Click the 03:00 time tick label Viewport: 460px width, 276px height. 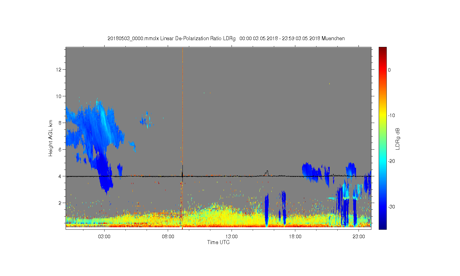[x=104, y=237]
